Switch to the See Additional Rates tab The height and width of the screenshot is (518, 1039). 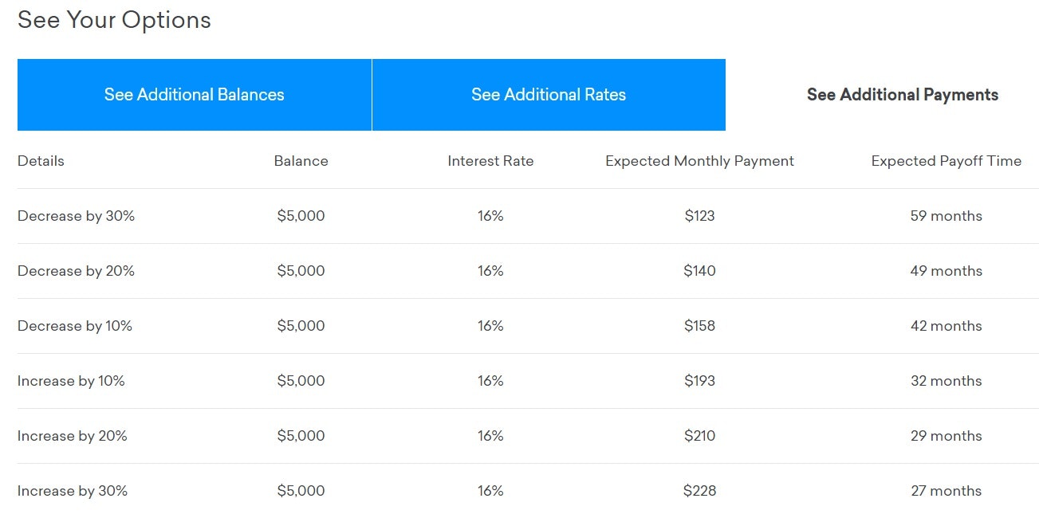(x=549, y=95)
